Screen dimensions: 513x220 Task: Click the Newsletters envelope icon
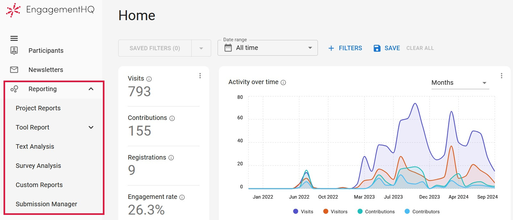click(14, 70)
